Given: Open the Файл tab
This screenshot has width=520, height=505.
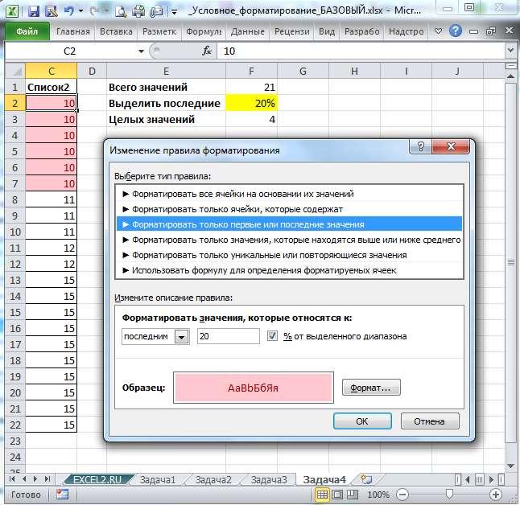Looking at the screenshot, I should coord(27,31).
